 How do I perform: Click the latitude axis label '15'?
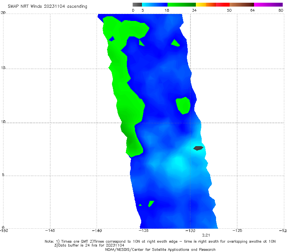click(x=3, y=68)
